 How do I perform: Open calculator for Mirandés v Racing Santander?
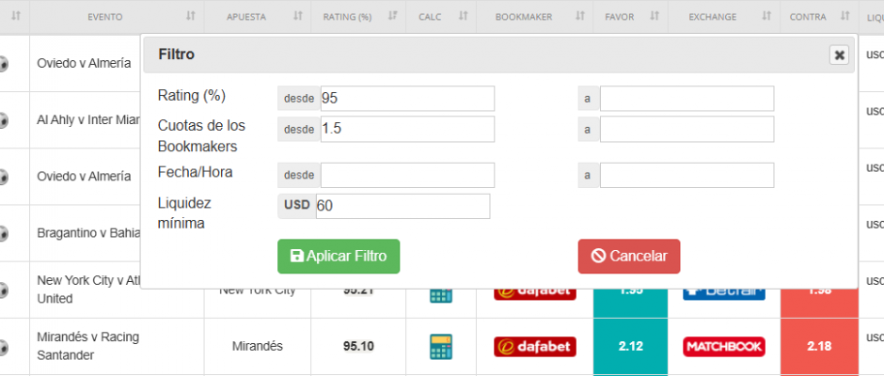pyautogui.click(x=440, y=346)
